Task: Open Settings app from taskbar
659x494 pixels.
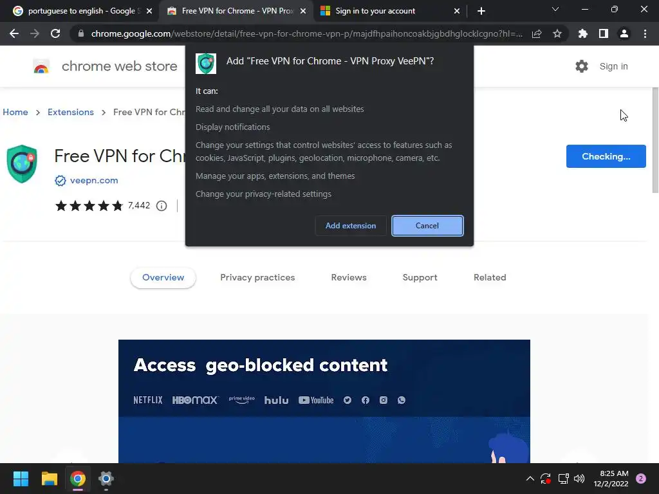Action: [106, 479]
